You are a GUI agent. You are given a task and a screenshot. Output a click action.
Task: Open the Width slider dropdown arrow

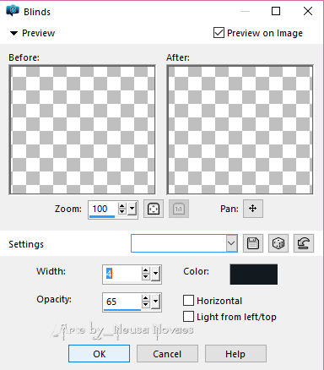point(155,274)
